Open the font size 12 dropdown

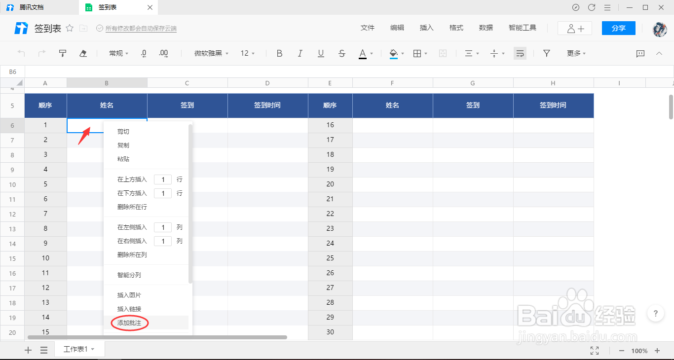(248, 53)
